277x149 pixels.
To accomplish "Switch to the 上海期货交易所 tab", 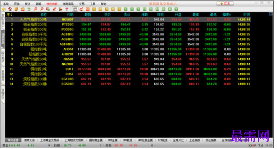I will pyautogui.click(x=74, y=140).
